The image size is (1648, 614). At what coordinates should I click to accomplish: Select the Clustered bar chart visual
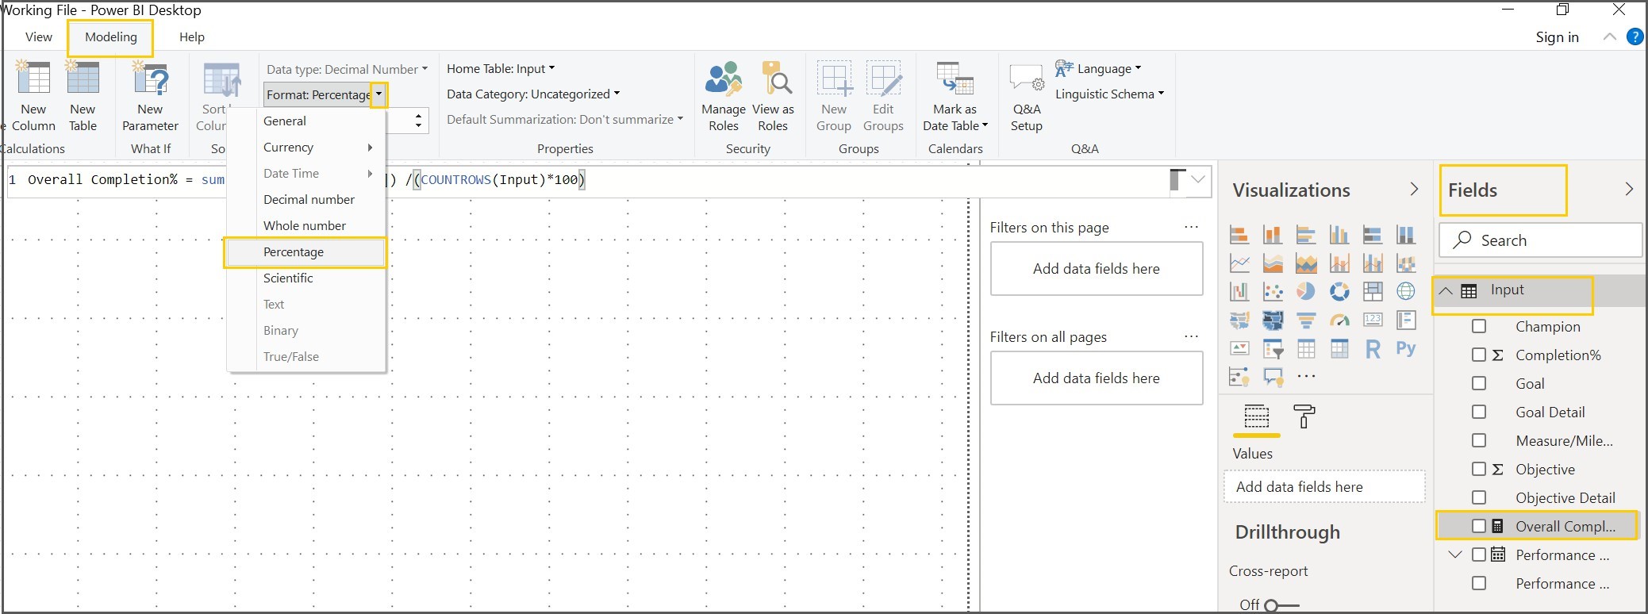pos(1306,235)
